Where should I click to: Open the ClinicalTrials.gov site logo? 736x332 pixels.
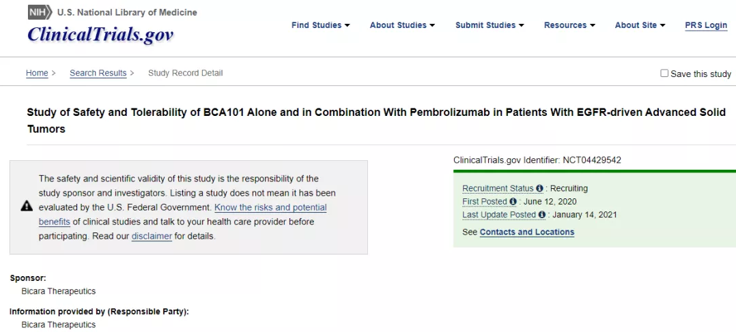point(100,34)
